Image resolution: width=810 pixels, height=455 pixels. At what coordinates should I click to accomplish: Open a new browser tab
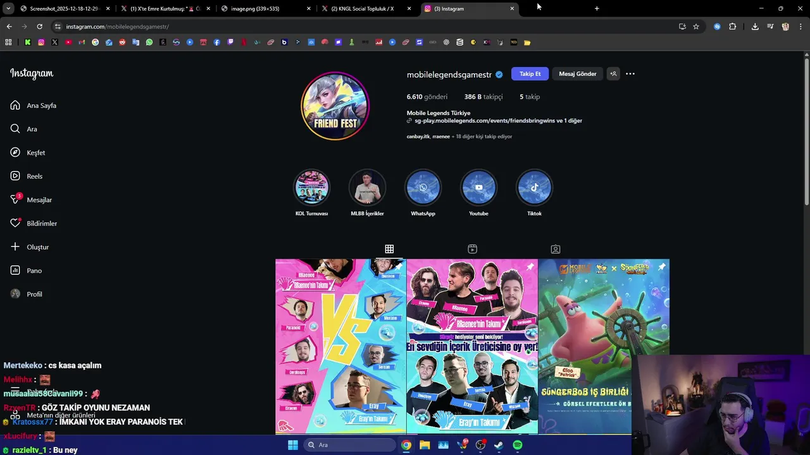point(597,9)
